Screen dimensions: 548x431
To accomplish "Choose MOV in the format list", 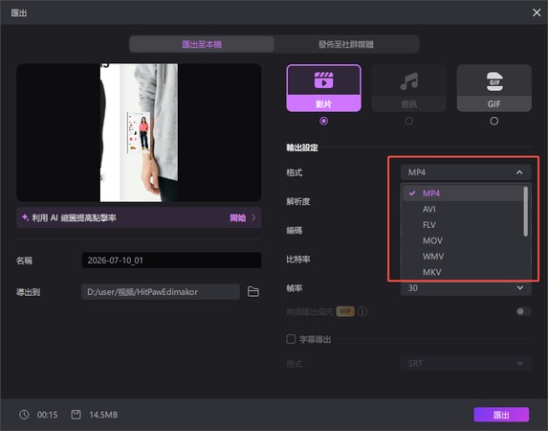I will [x=463, y=240].
